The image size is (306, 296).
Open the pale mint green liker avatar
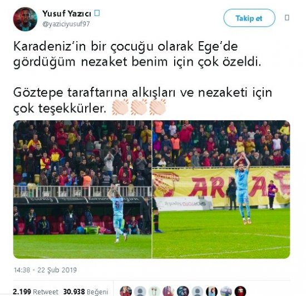[x=154, y=292]
